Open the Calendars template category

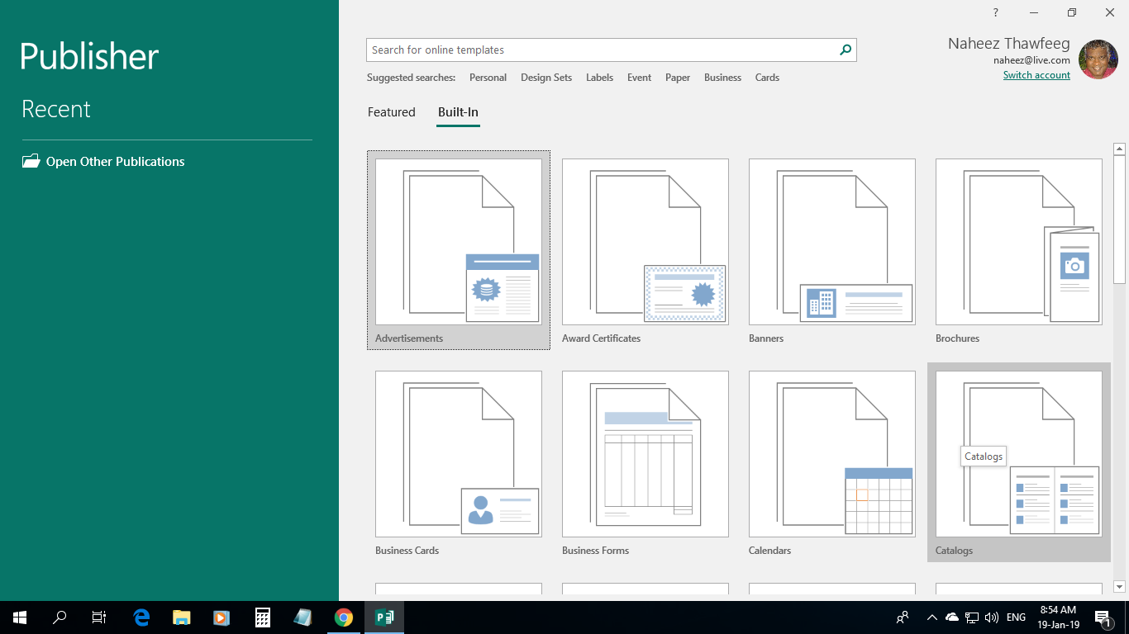point(832,462)
